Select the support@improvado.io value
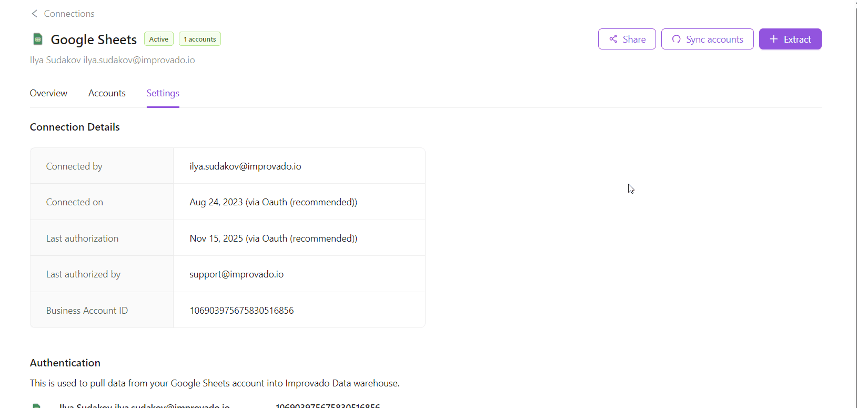 [237, 274]
